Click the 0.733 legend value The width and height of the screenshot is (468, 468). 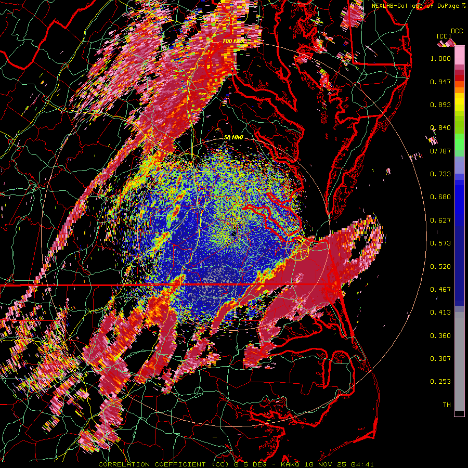[x=440, y=174]
